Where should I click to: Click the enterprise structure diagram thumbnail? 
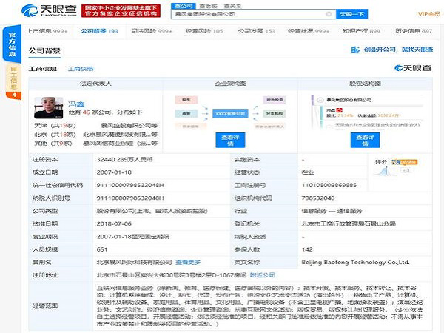coord(230,113)
